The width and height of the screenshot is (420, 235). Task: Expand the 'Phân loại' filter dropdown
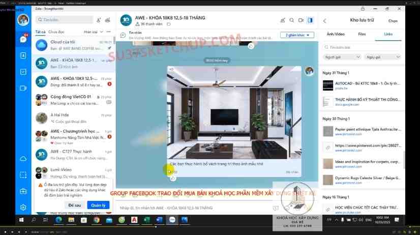(92, 32)
